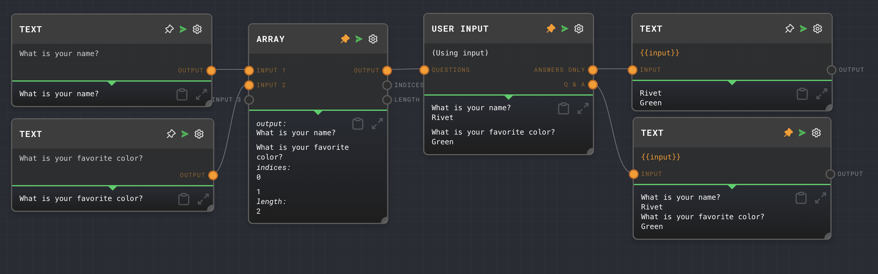Click the Array node Indices port
878x274 pixels.
click(387, 85)
